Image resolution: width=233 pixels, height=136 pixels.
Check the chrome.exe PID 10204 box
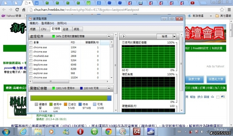tap(31, 78)
